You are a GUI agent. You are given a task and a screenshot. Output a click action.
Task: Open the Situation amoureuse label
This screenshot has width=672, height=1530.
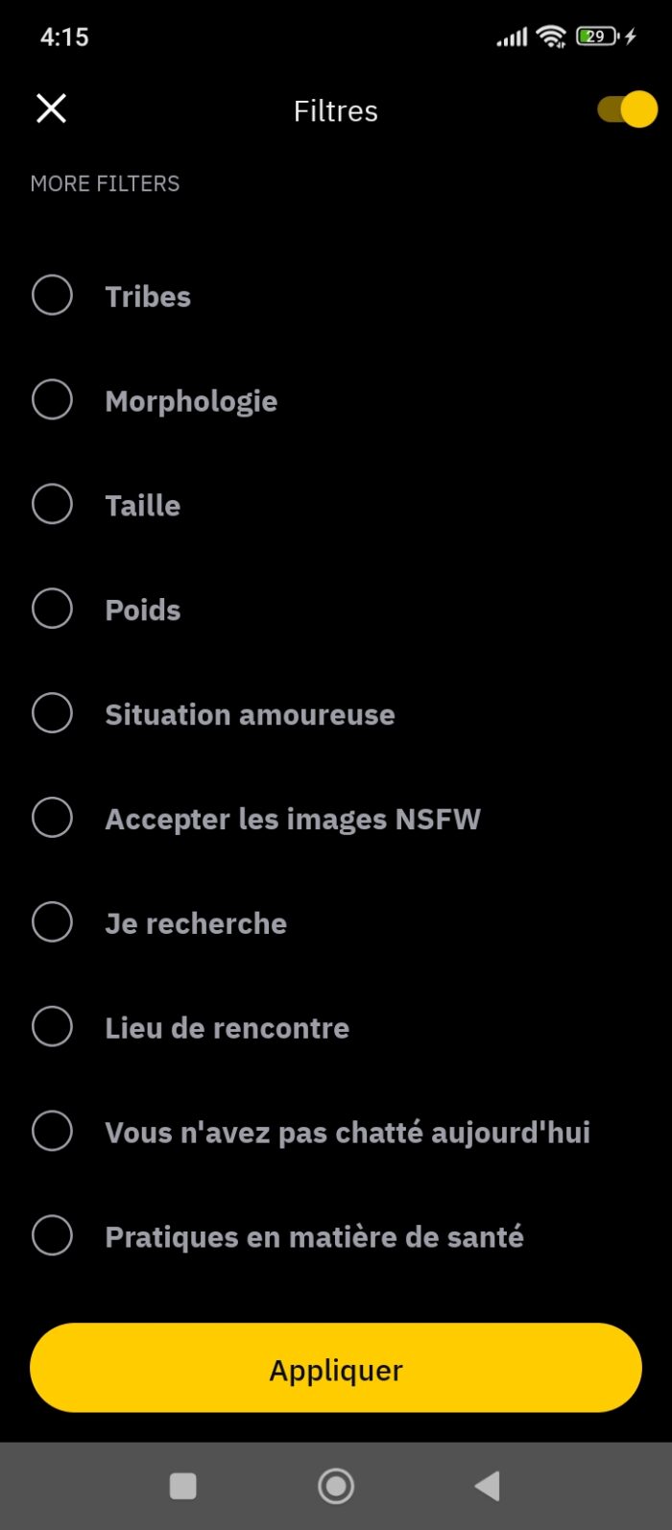250,714
